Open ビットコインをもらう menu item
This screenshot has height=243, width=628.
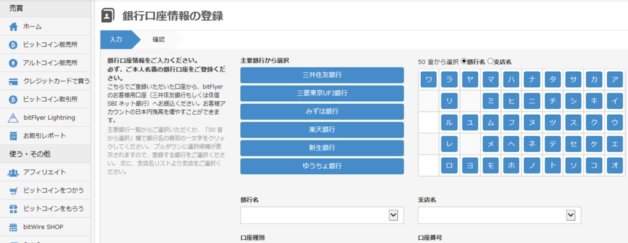click(x=45, y=209)
